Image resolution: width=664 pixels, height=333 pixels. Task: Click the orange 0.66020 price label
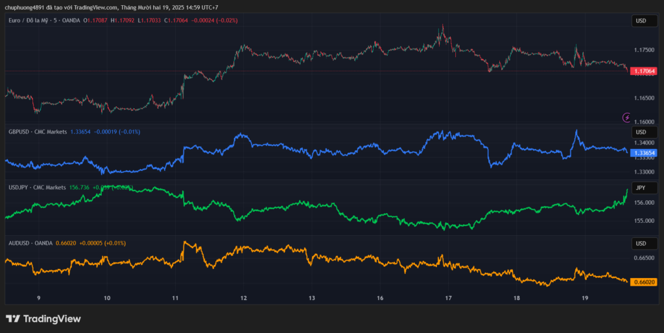click(x=644, y=282)
